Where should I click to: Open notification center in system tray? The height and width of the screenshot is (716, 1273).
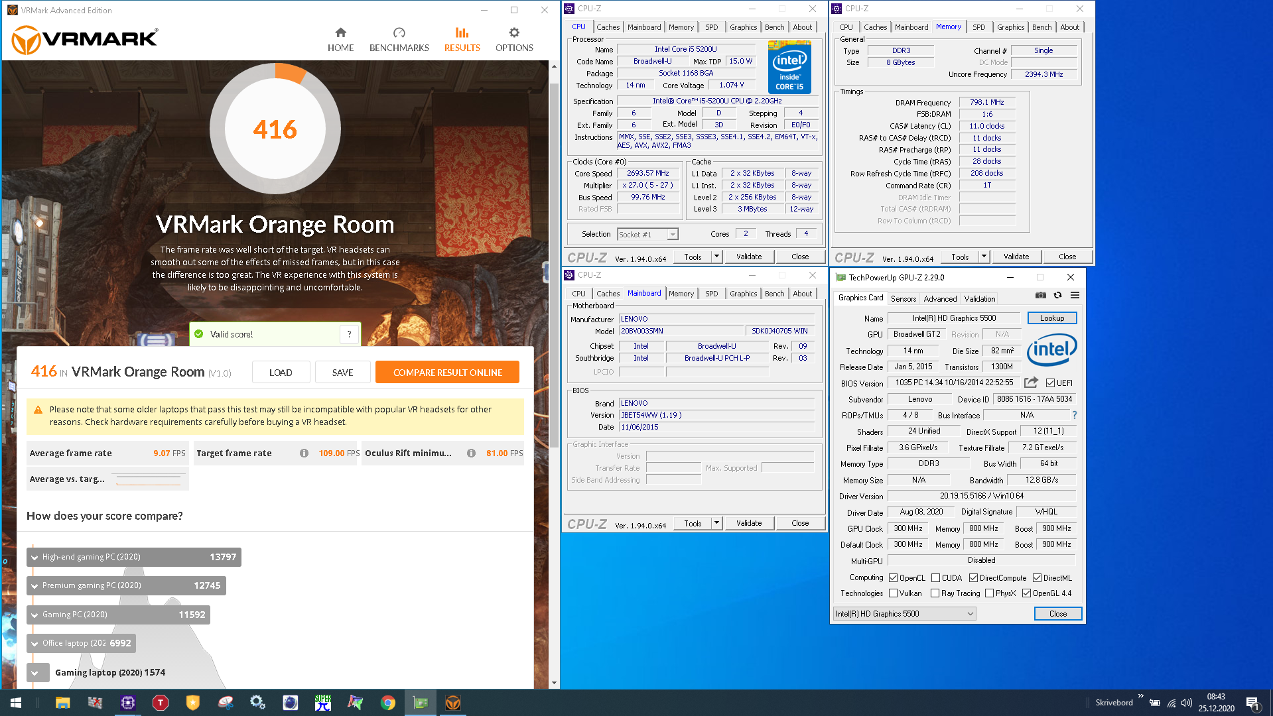[x=1253, y=703]
